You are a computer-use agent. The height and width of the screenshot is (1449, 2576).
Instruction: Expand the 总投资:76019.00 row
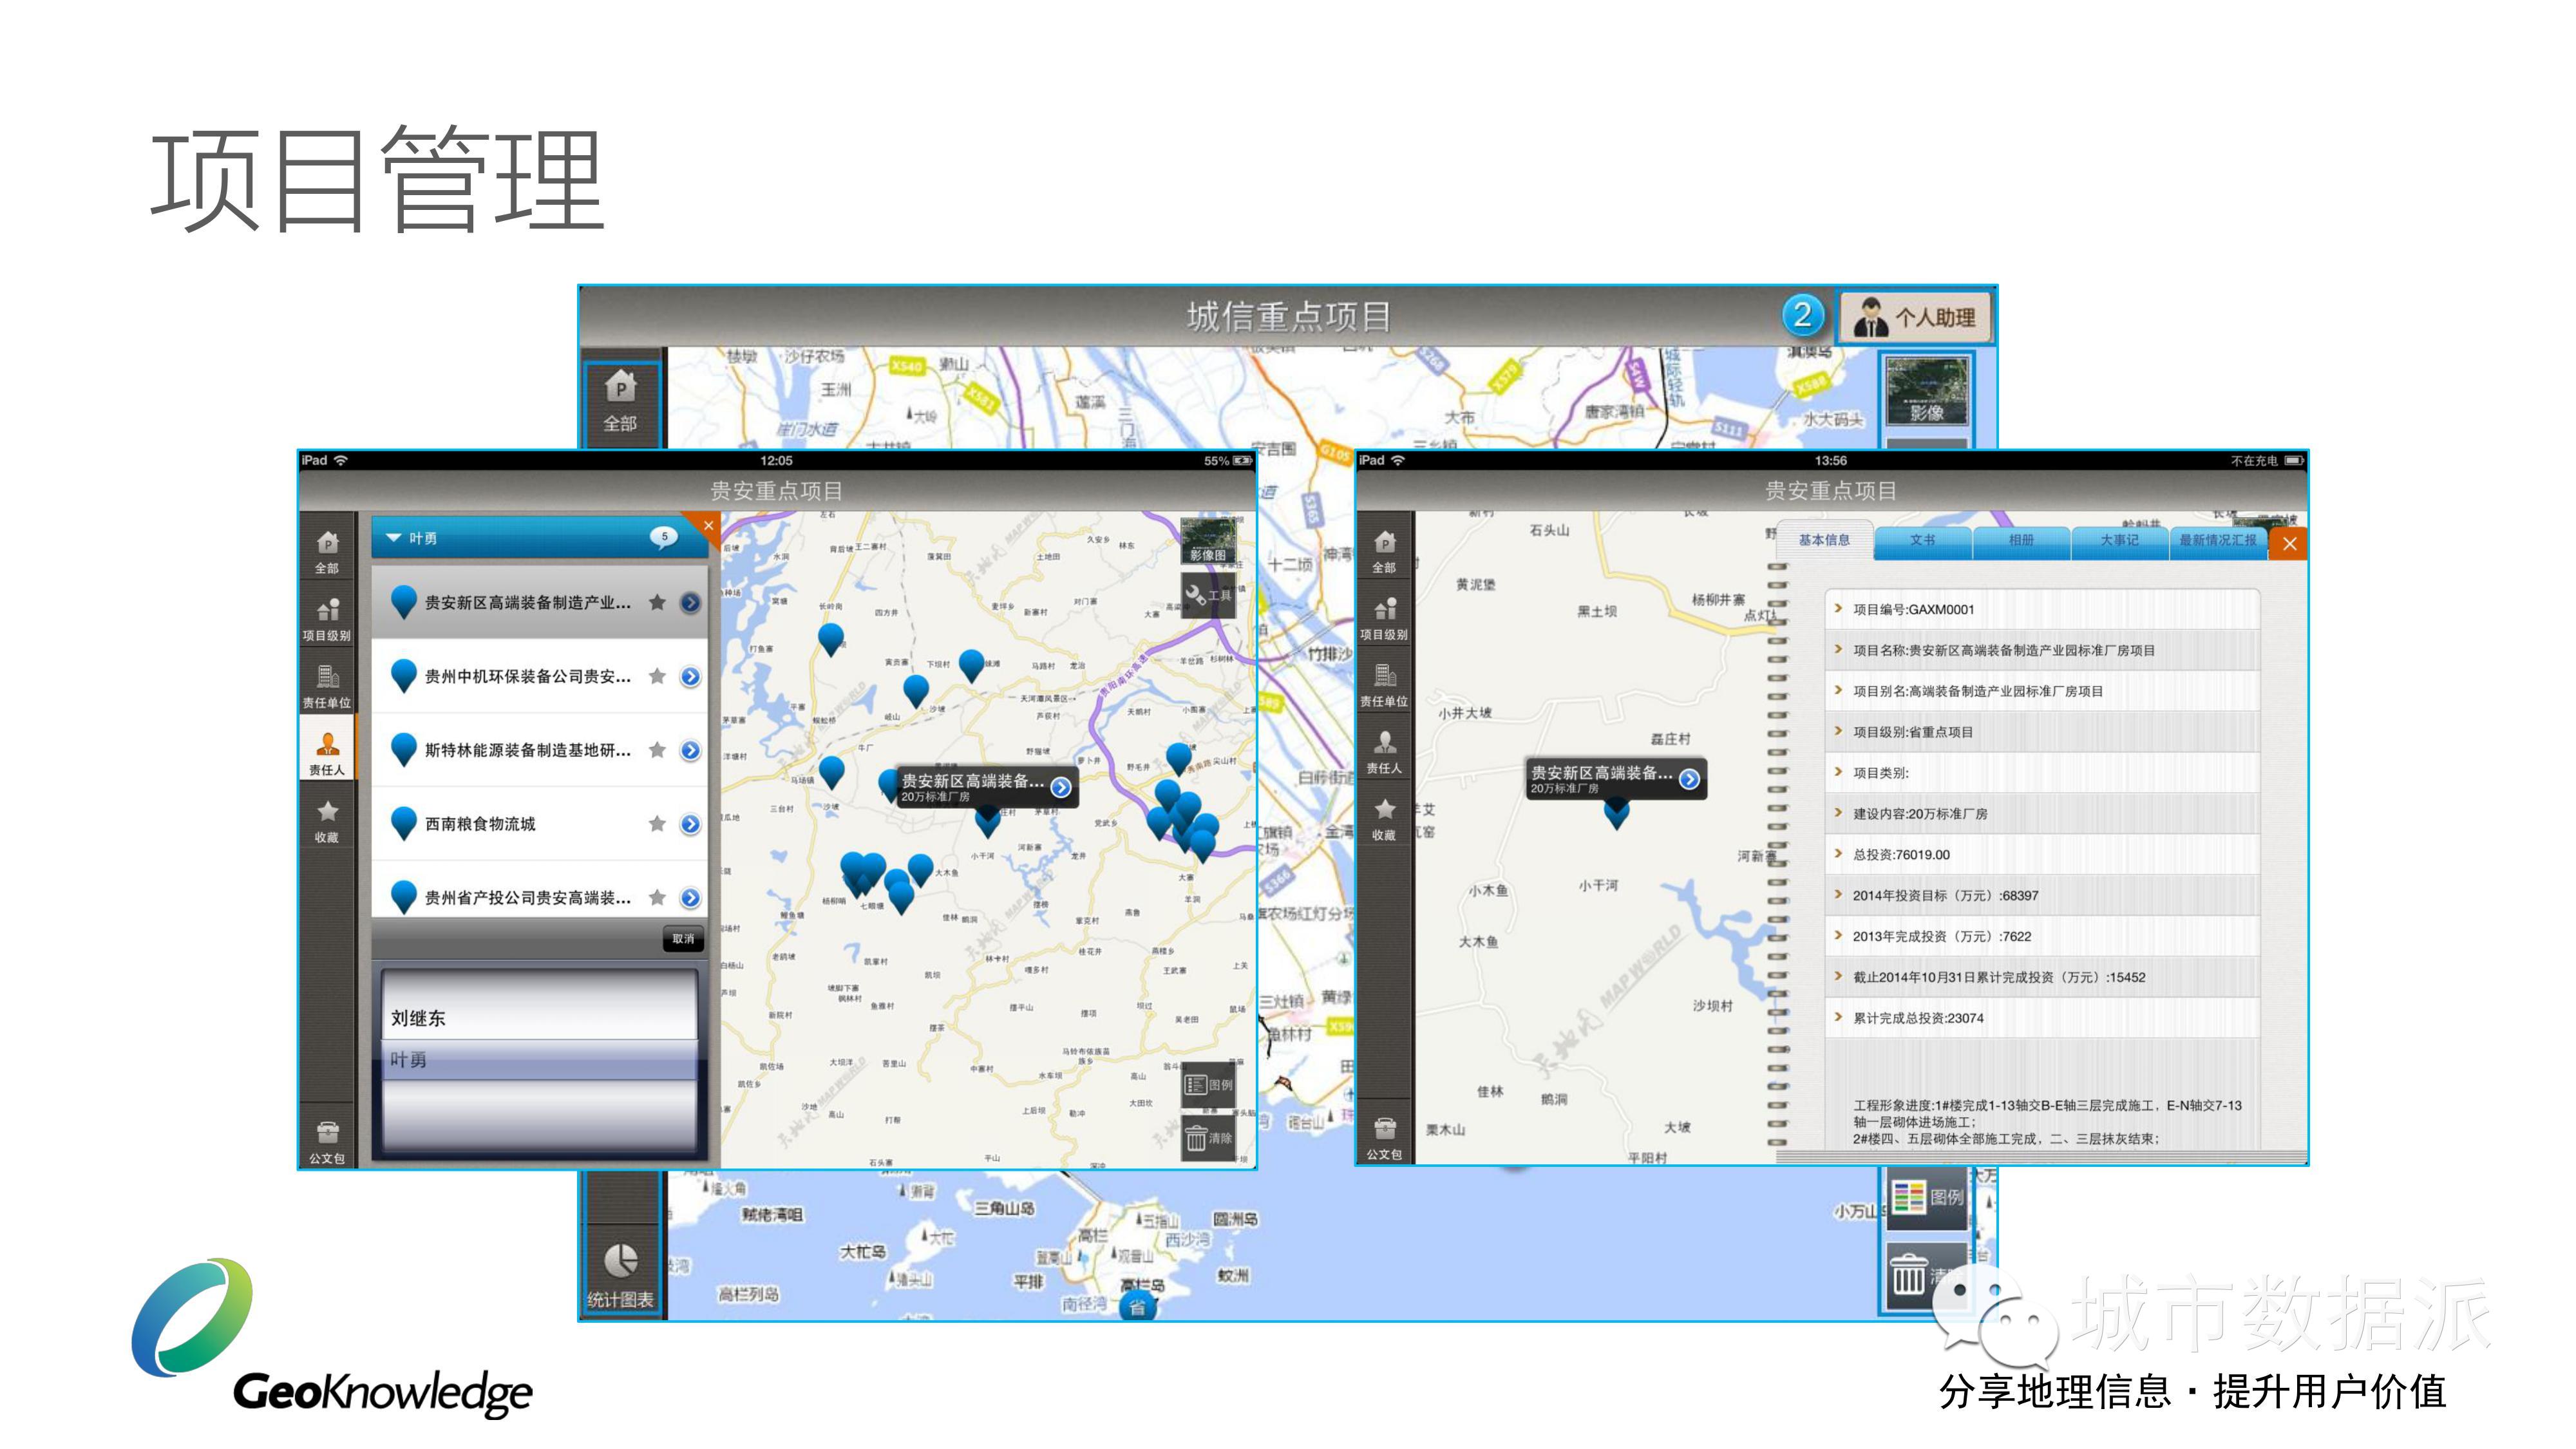(2043, 855)
